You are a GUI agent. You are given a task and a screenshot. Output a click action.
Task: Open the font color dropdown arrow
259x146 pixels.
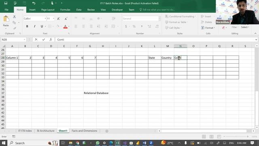click(69, 26)
